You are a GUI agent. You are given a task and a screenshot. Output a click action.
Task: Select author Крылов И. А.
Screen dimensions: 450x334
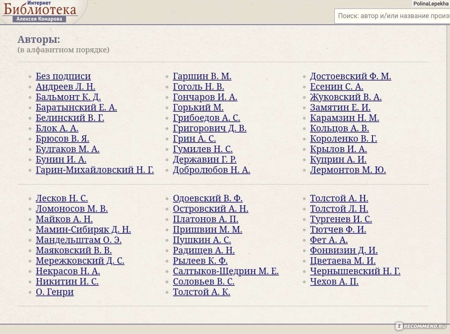pyautogui.click(x=338, y=149)
